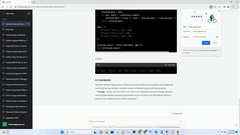Image resolution: width=240 pixels, height=135 pixels.
Task: Open File Explorer from taskbar
Action: pos(106,132)
